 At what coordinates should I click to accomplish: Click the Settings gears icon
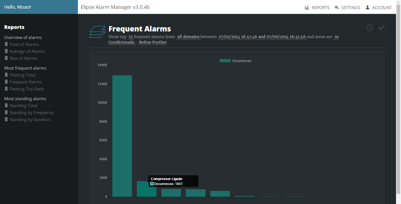pos(337,7)
